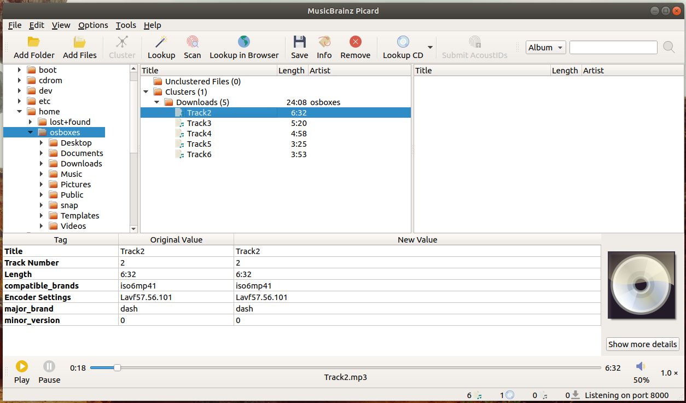Sort left pane by Title column
The height and width of the screenshot is (403, 686).
(x=208, y=70)
